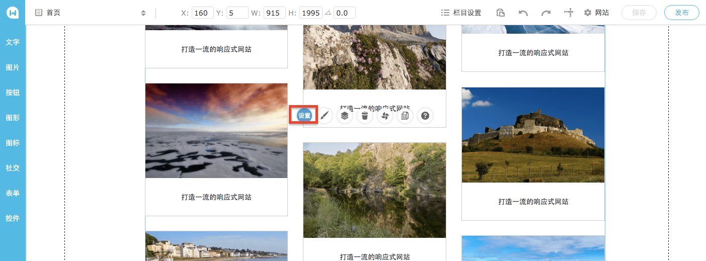
Task: Edit the X position field
Action: click(203, 13)
